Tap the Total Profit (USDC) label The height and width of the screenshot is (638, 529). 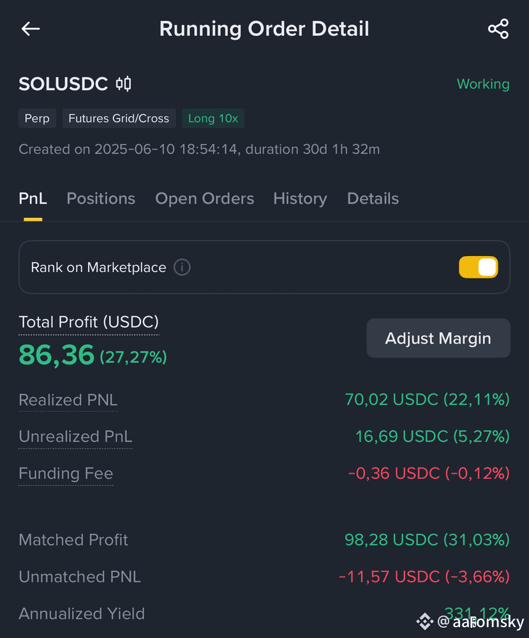89,323
